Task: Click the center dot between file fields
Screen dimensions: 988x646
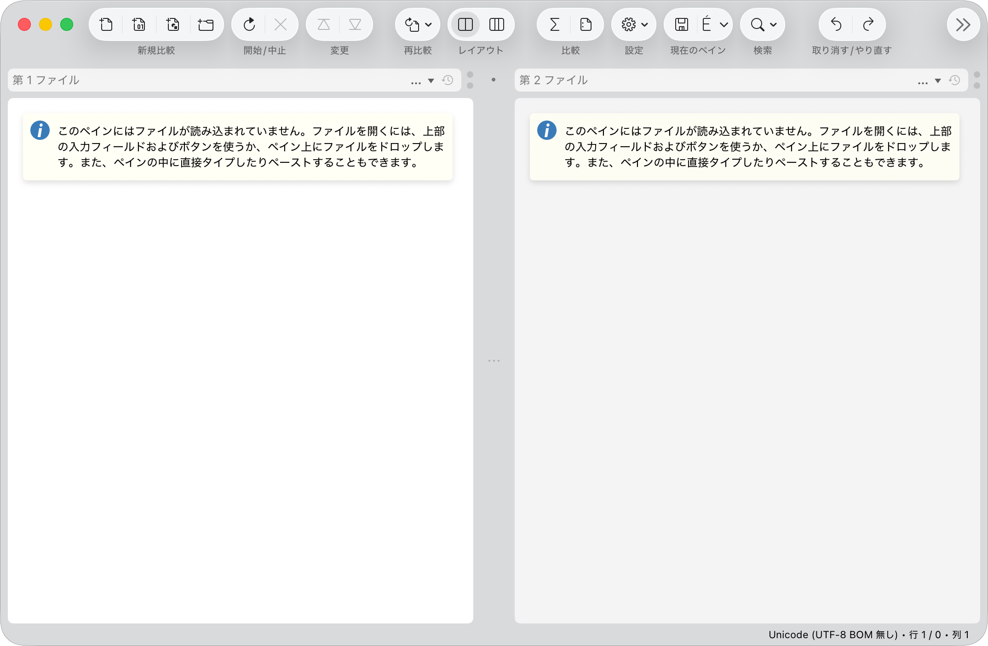Action: pos(494,80)
